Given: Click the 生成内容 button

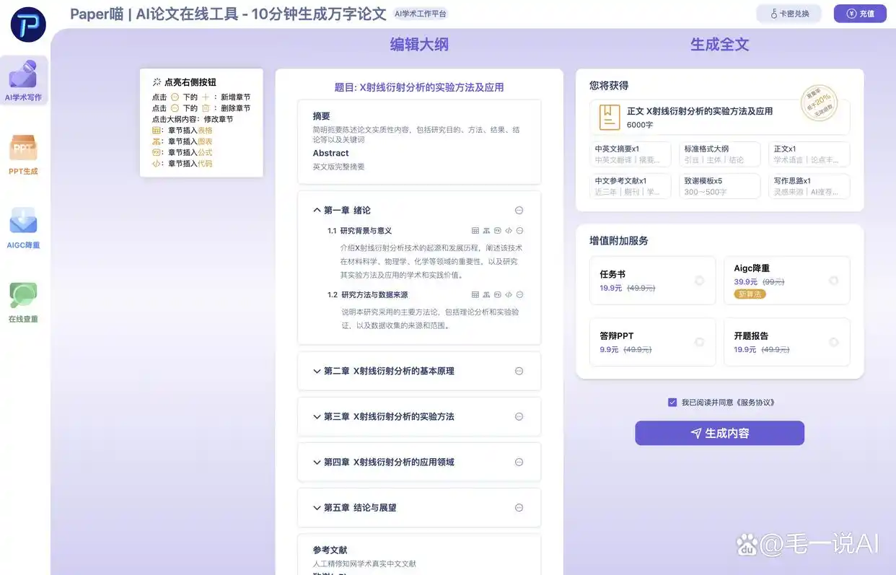Looking at the screenshot, I should point(719,433).
